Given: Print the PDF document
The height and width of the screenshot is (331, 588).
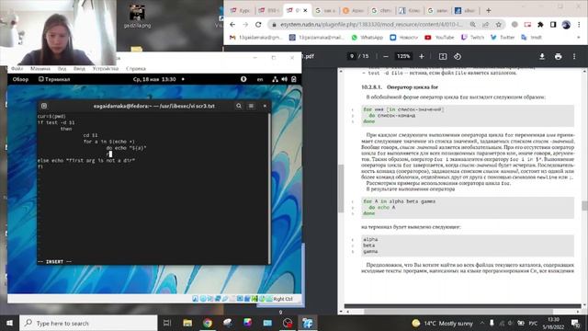Looking at the screenshot, I should tap(558, 56).
